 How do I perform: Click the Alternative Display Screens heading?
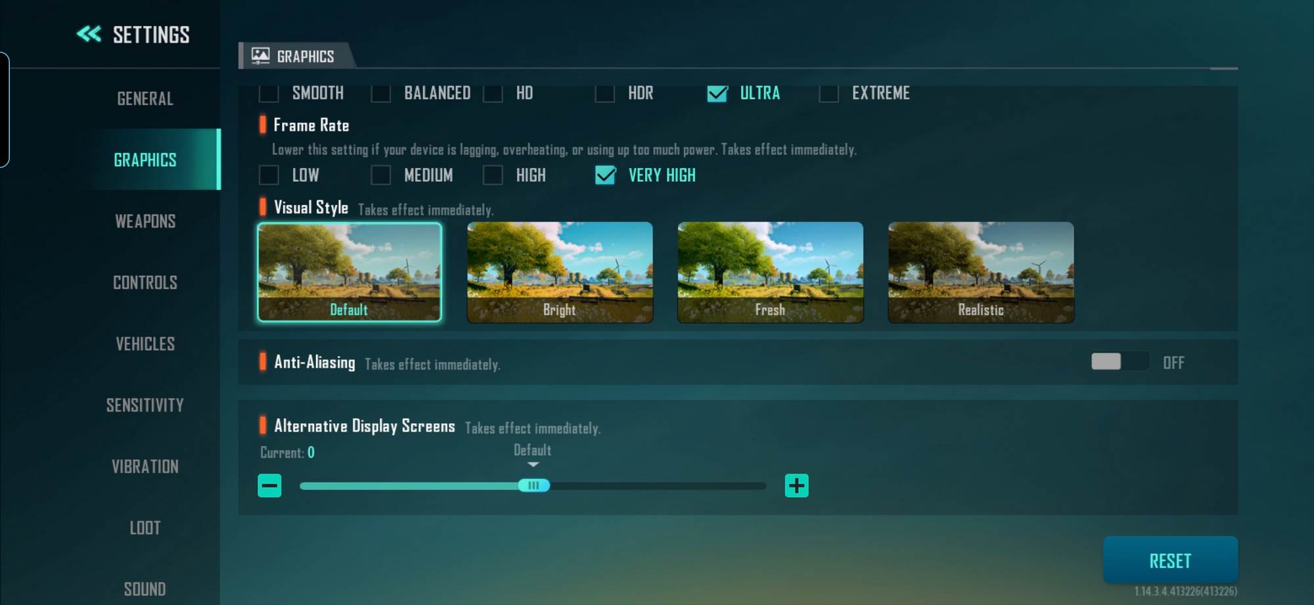click(365, 426)
